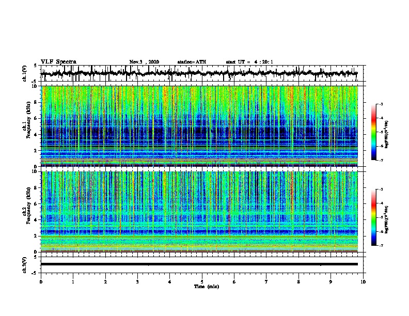Click the ch.2 spectrogram color bar
Image resolution: width=409 pixels, height=316 pixels.
pos(373,217)
